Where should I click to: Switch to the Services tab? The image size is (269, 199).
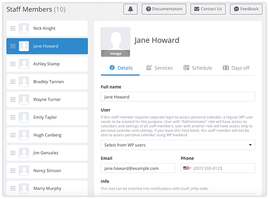point(159,68)
